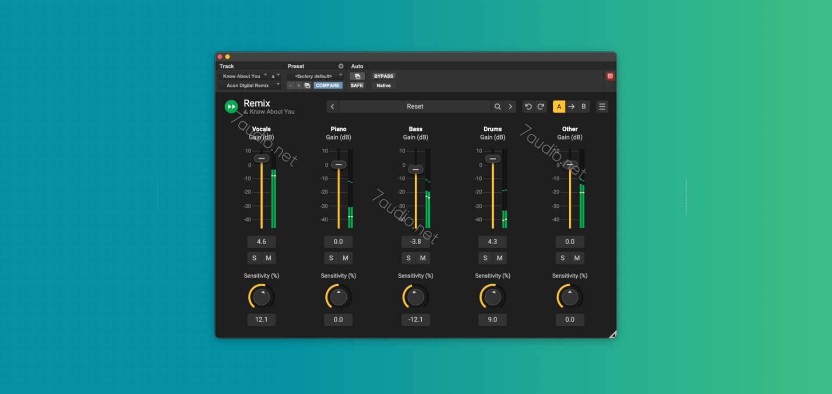Click the Piano stem label

click(x=338, y=129)
